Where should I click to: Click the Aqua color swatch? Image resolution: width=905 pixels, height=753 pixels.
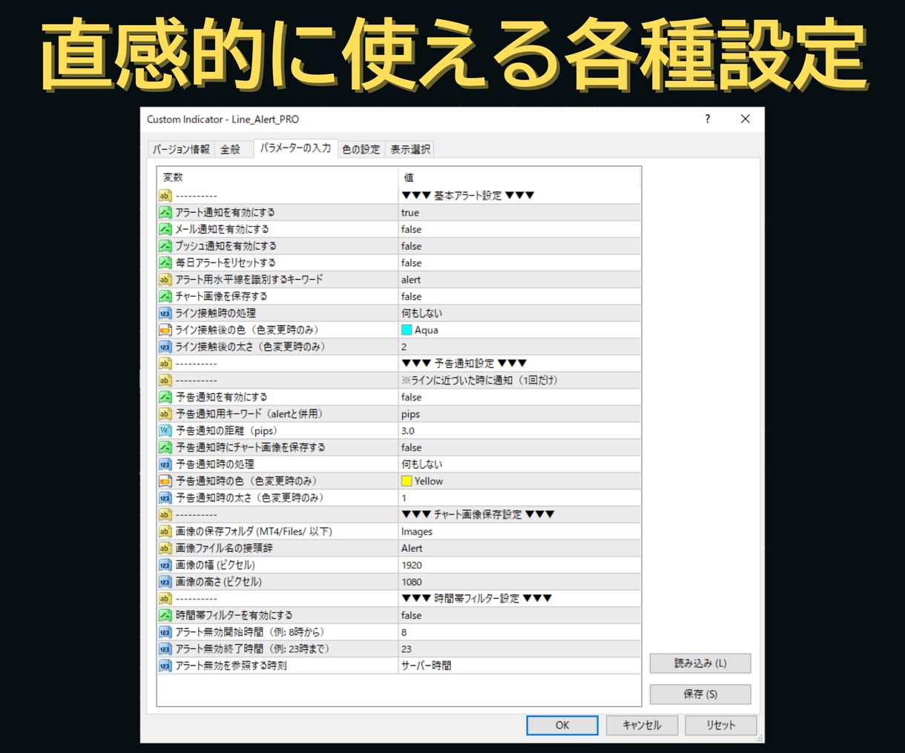pos(407,330)
